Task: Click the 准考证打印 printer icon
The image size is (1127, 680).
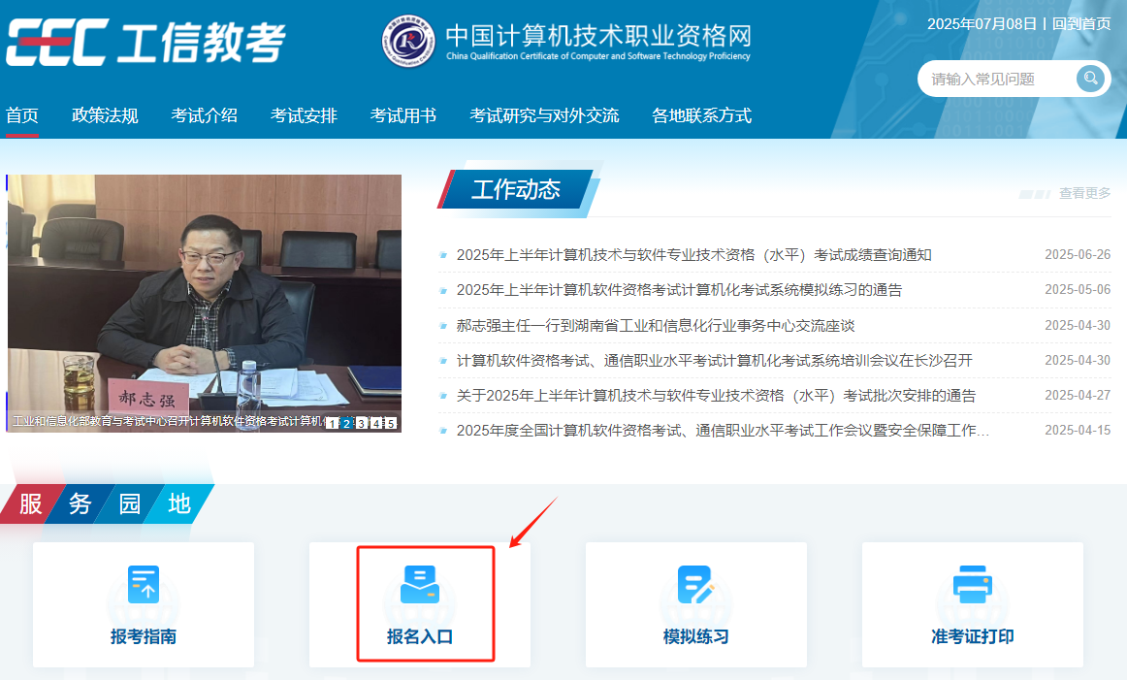Action: [x=972, y=582]
